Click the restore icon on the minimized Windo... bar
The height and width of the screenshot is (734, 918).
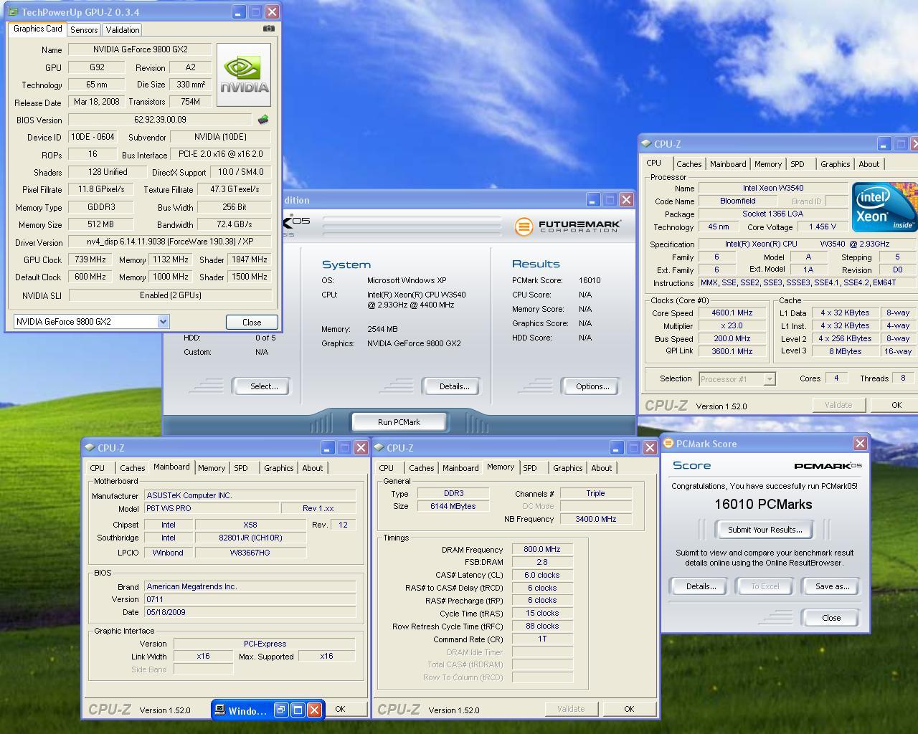click(281, 710)
